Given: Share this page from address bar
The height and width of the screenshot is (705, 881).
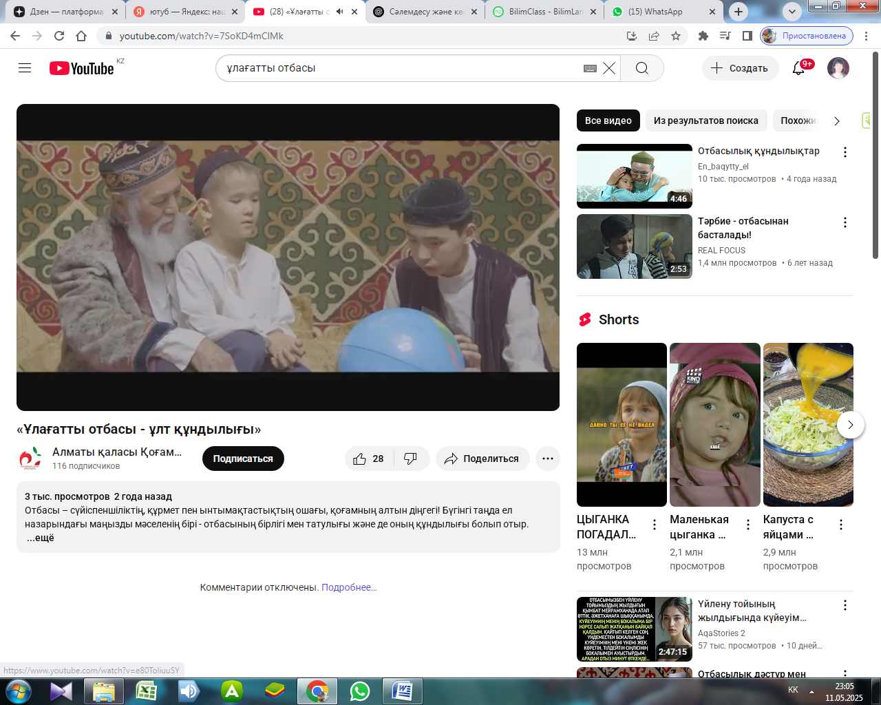Looking at the screenshot, I should pyautogui.click(x=654, y=36).
